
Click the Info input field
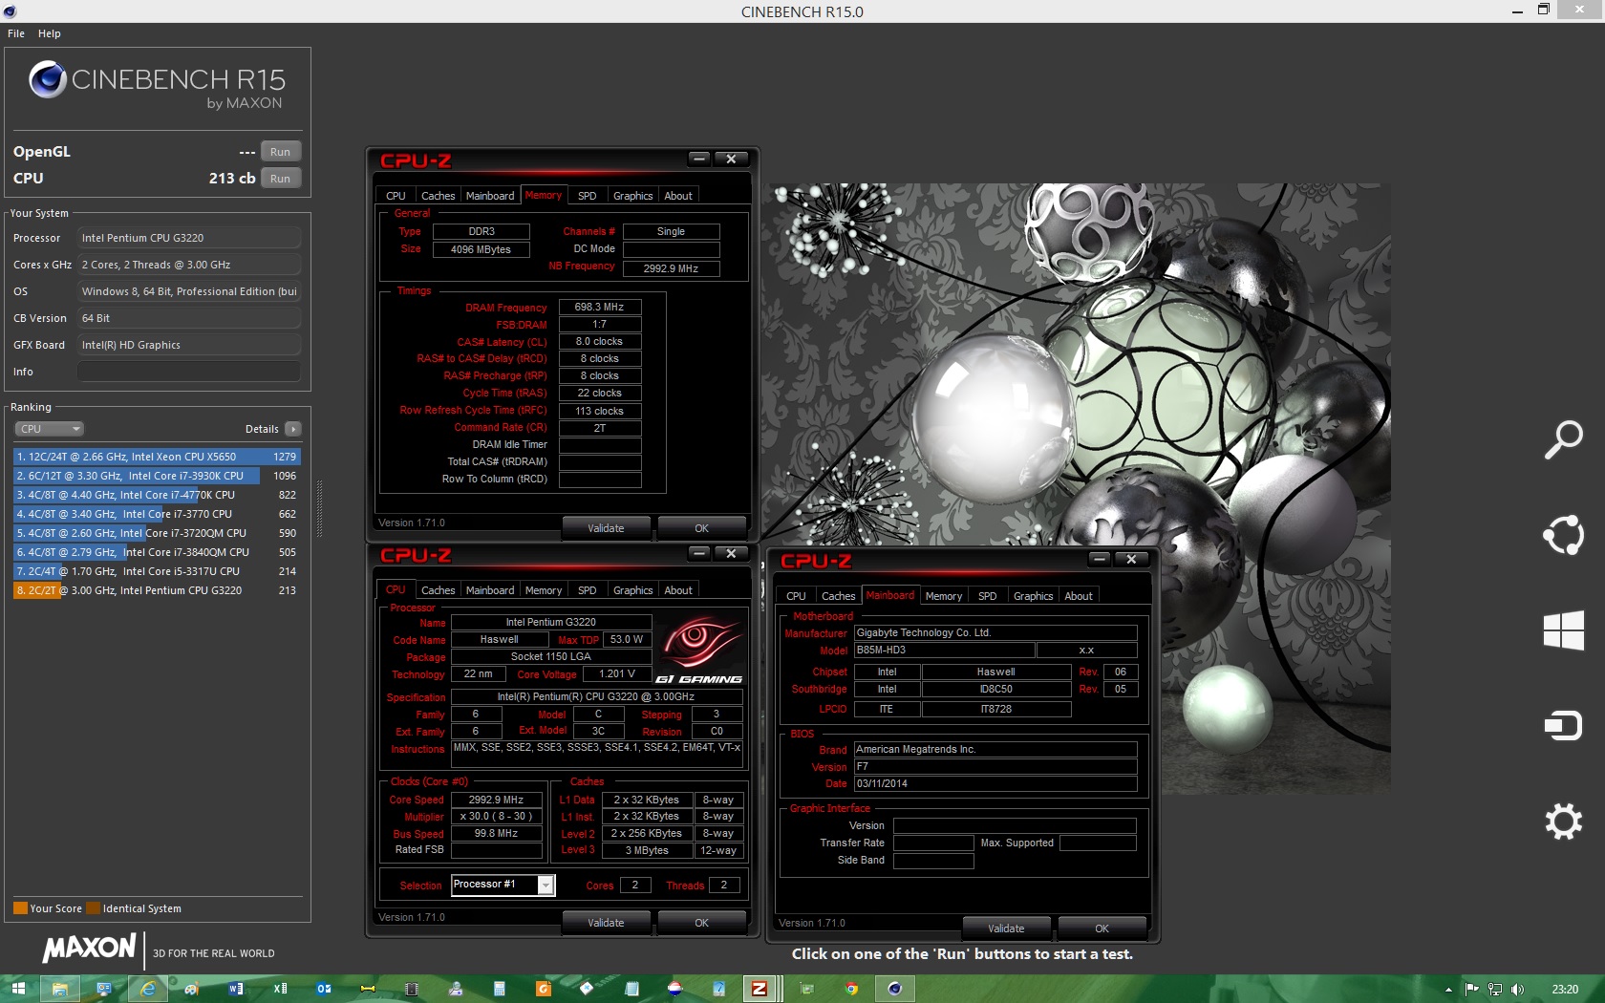coord(189,372)
